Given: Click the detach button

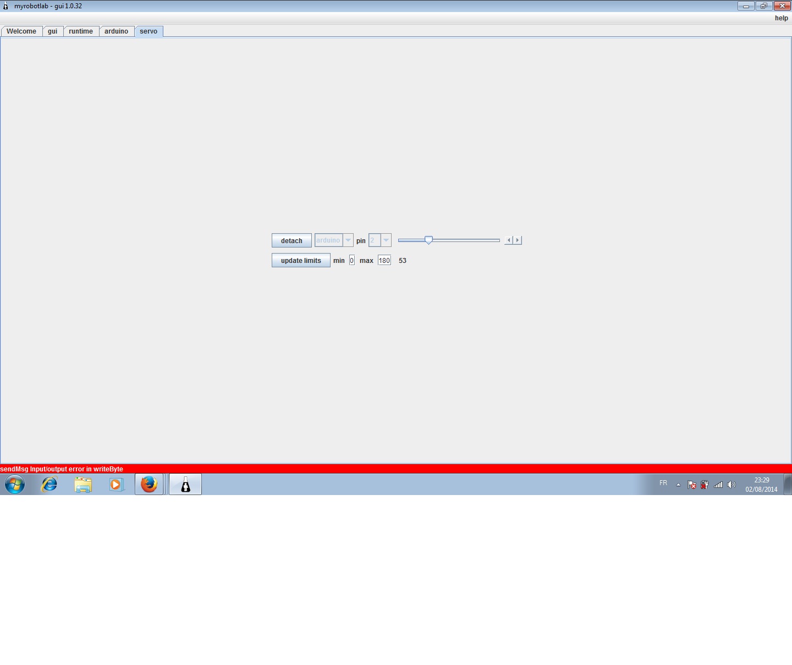Looking at the screenshot, I should 291,241.
